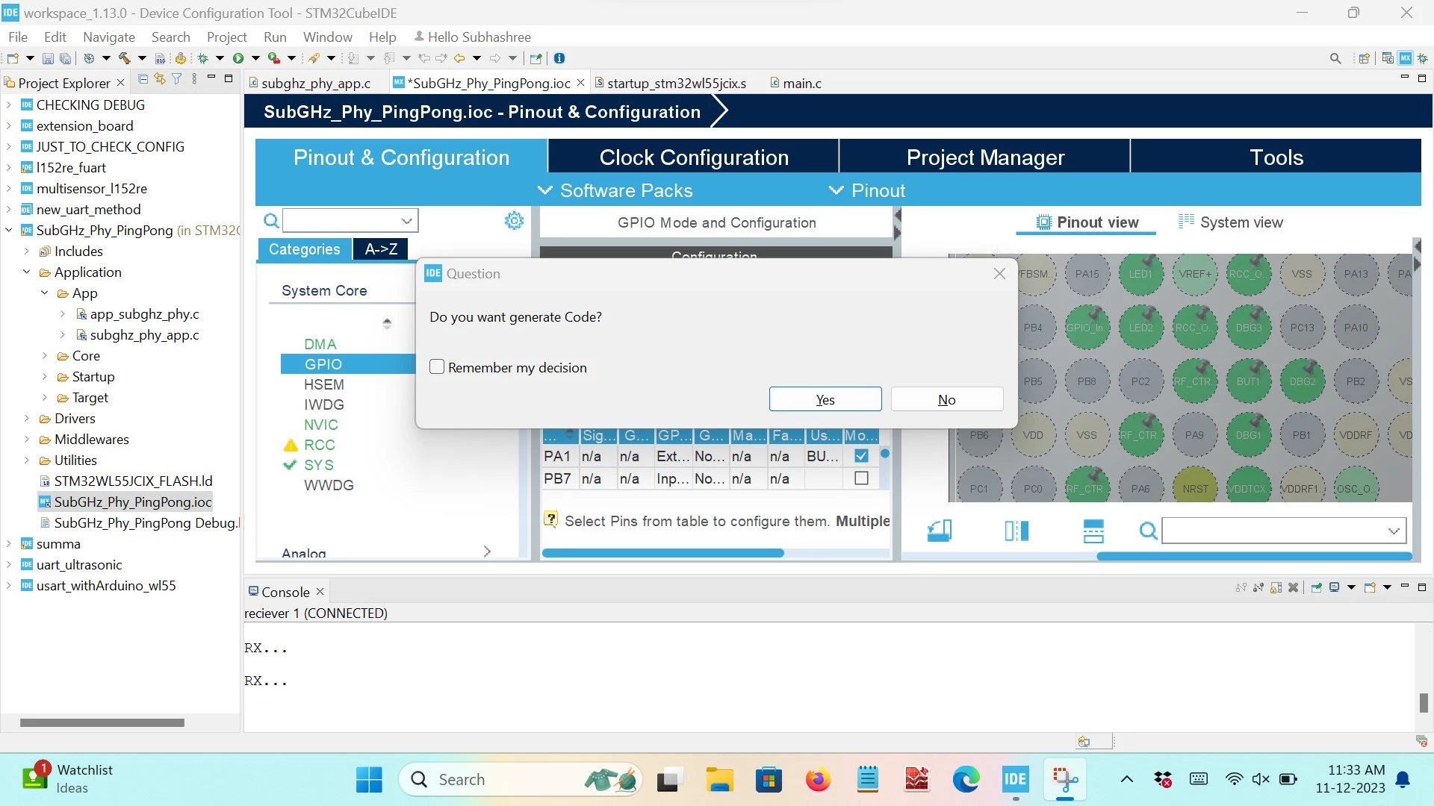Click No in the Question dialog
This screenshot has width=1434, height=806.
tap(947, 399)
